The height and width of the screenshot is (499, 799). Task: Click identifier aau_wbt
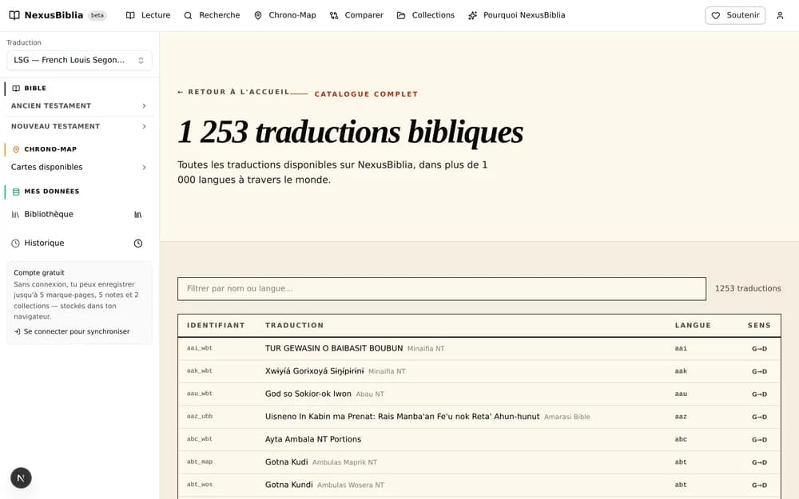(199, 394)
